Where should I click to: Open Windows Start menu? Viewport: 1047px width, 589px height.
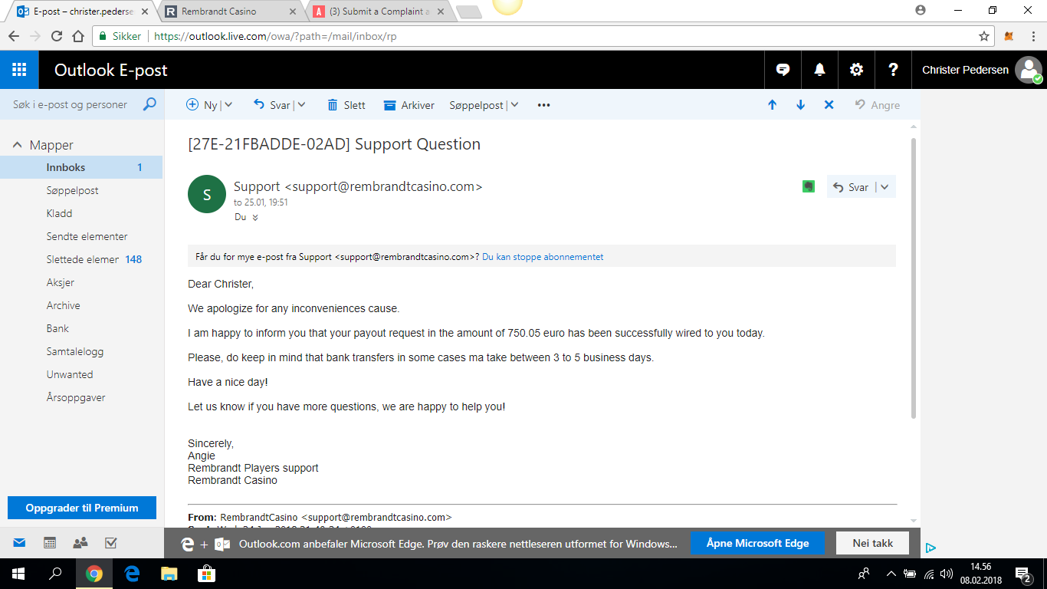click(x=18, y=573)
